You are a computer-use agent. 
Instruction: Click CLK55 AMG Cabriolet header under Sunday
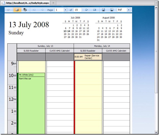click(x=60, y=51)
